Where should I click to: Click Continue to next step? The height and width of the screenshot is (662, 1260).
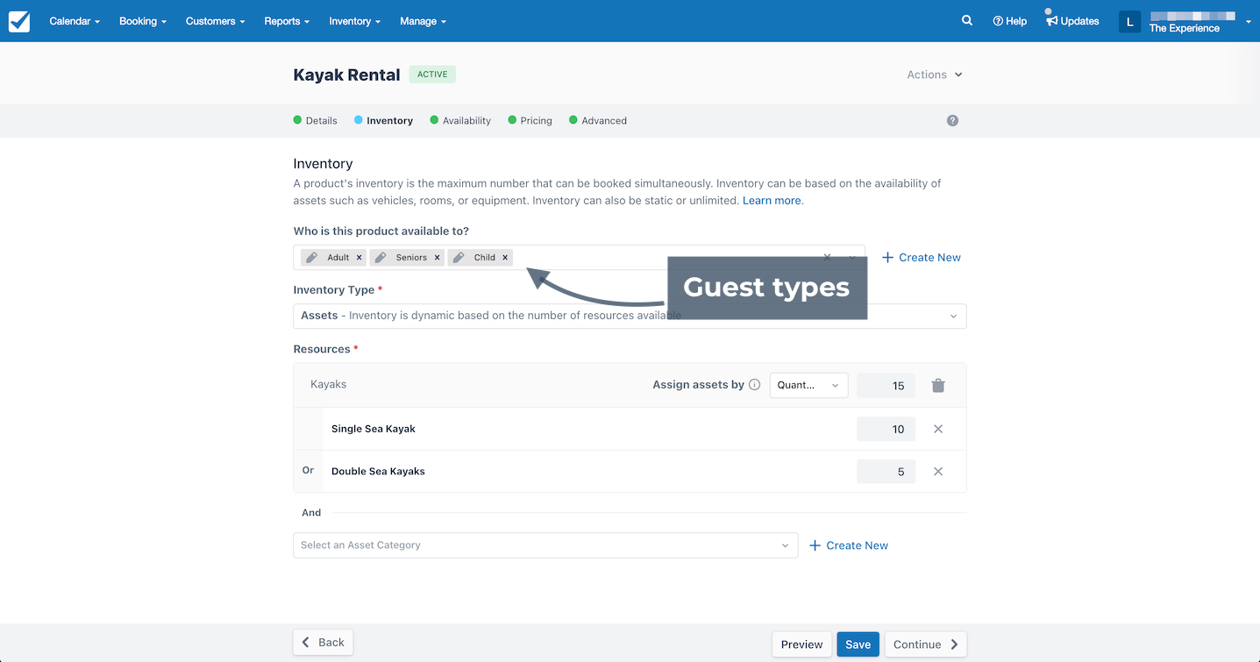[926, 644]
